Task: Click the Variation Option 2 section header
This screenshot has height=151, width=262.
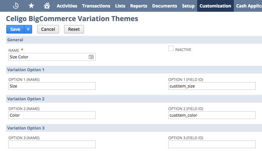Action: (134, 99)
